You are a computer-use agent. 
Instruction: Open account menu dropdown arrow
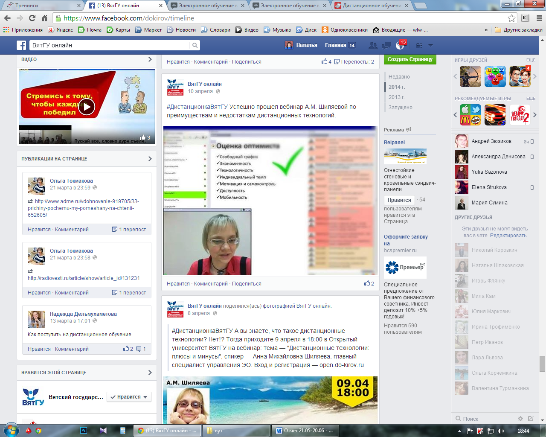430,45
